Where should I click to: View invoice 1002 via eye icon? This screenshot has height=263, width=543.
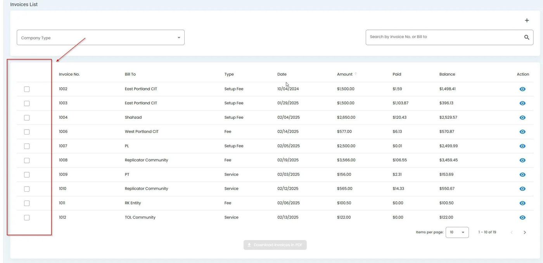[522, 89]
